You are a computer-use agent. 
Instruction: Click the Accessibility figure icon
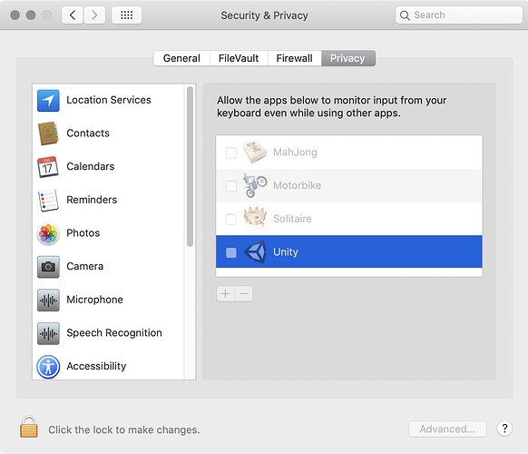48,367
